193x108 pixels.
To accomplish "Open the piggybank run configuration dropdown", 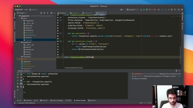I will (x=132, y=10).
